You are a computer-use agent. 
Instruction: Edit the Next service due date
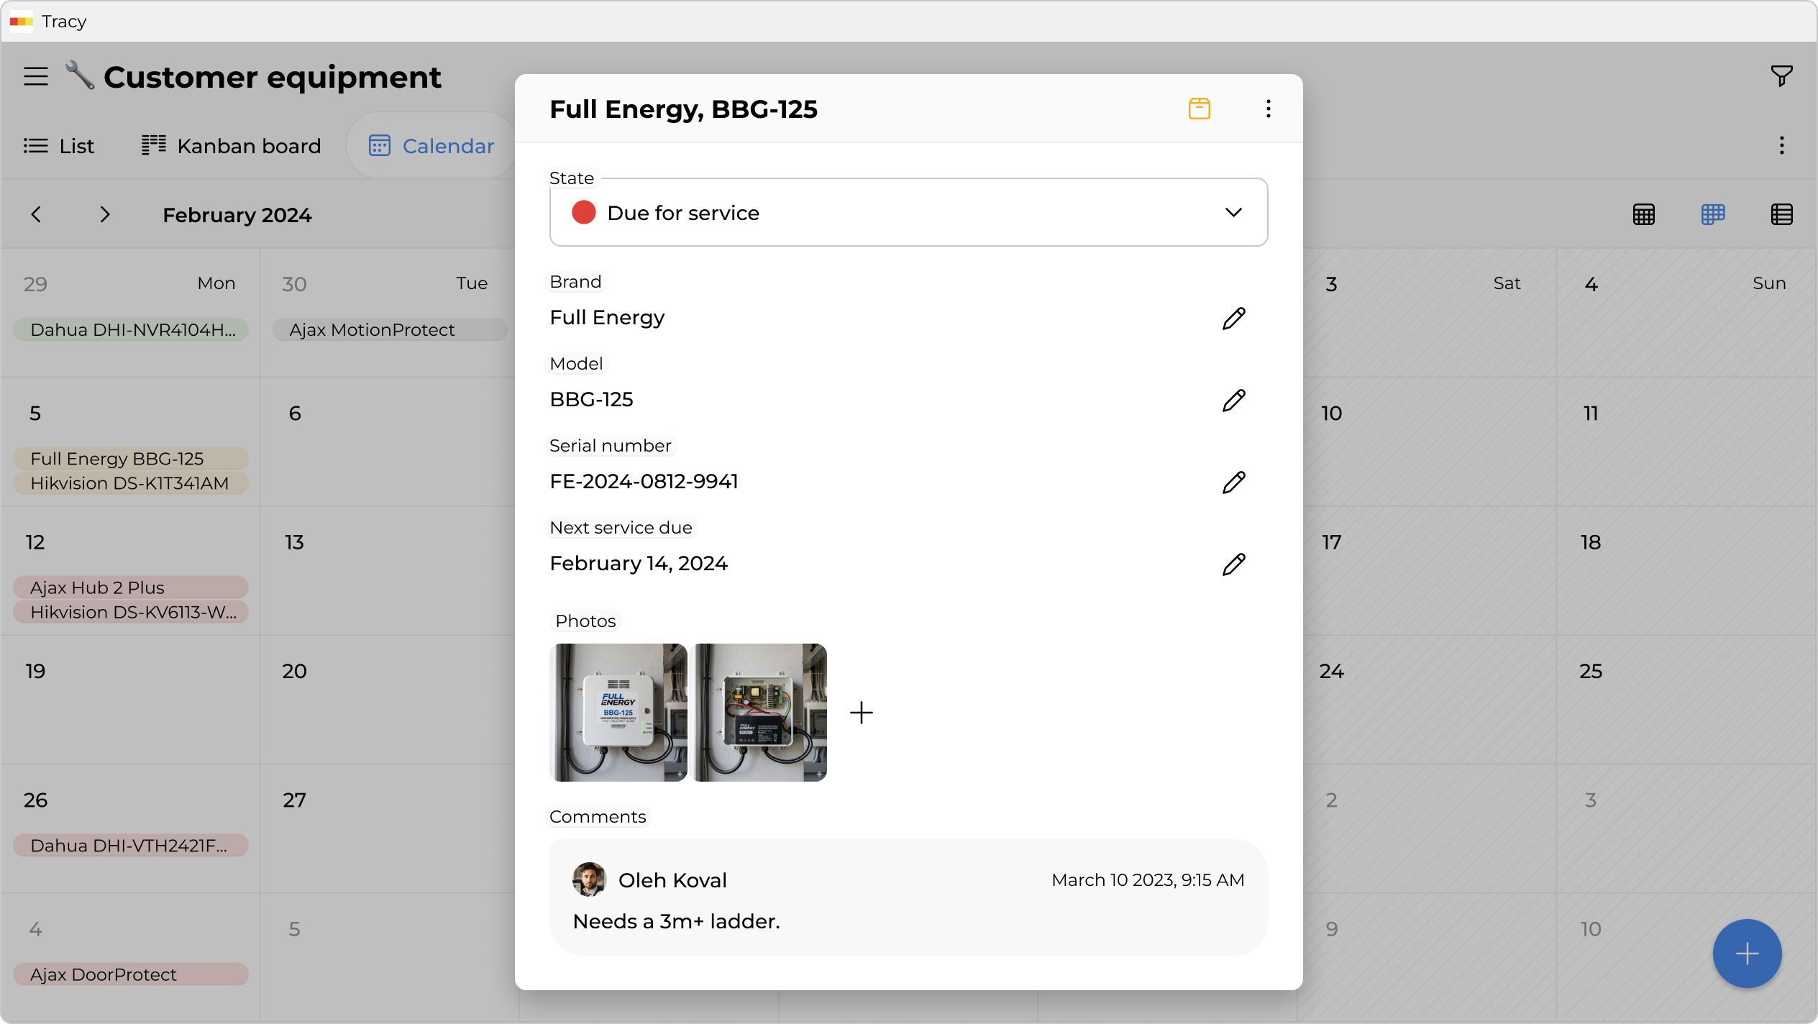1233,564
